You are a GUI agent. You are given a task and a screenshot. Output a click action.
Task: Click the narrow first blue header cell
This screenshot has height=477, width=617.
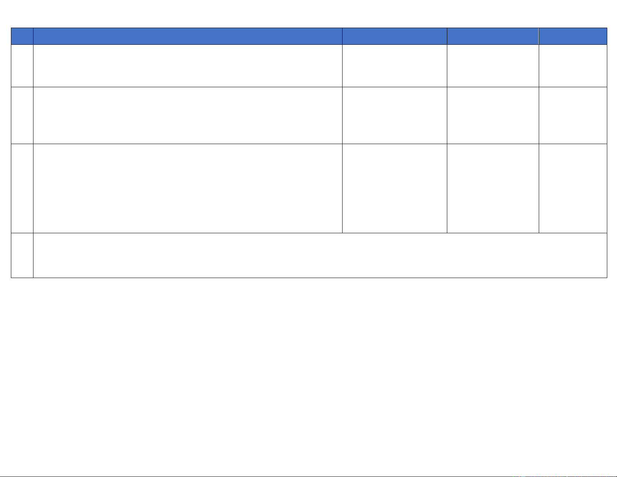[22, 36]
